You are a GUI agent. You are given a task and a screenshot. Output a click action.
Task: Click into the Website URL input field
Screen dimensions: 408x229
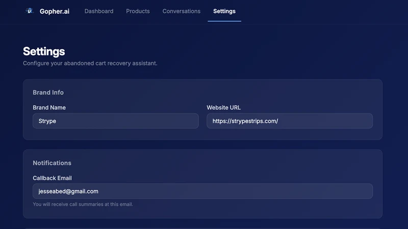290,121
